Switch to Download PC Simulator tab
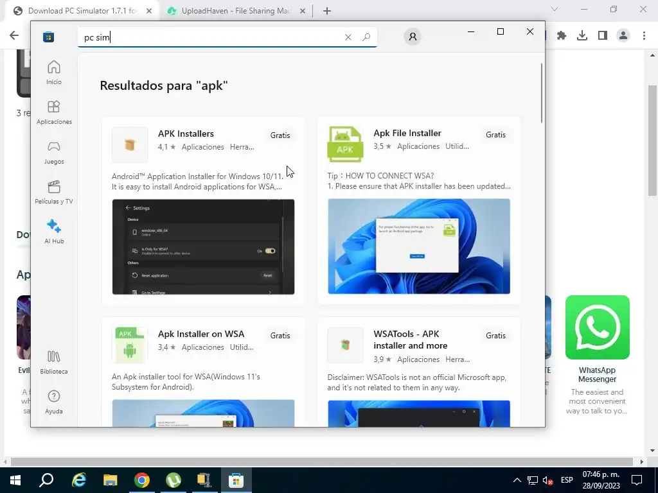Screen dimensions: 658x493 [x=82, y=11]
